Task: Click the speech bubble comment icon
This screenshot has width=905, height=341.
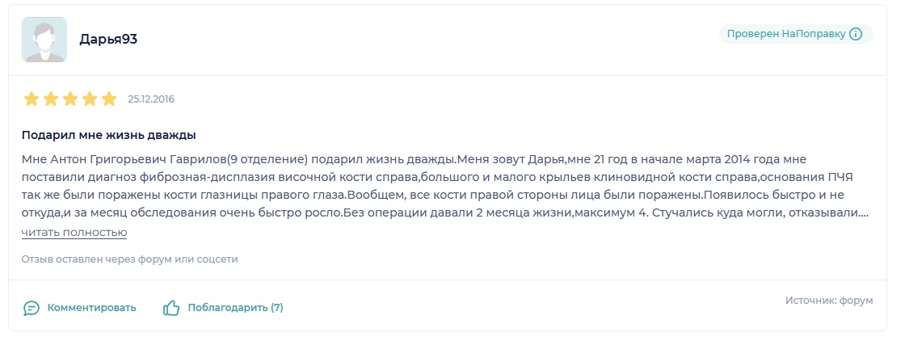Action: point(32,308)
